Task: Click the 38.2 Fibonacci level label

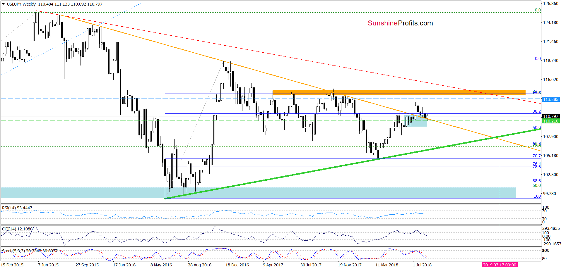Action: [537, 111]
